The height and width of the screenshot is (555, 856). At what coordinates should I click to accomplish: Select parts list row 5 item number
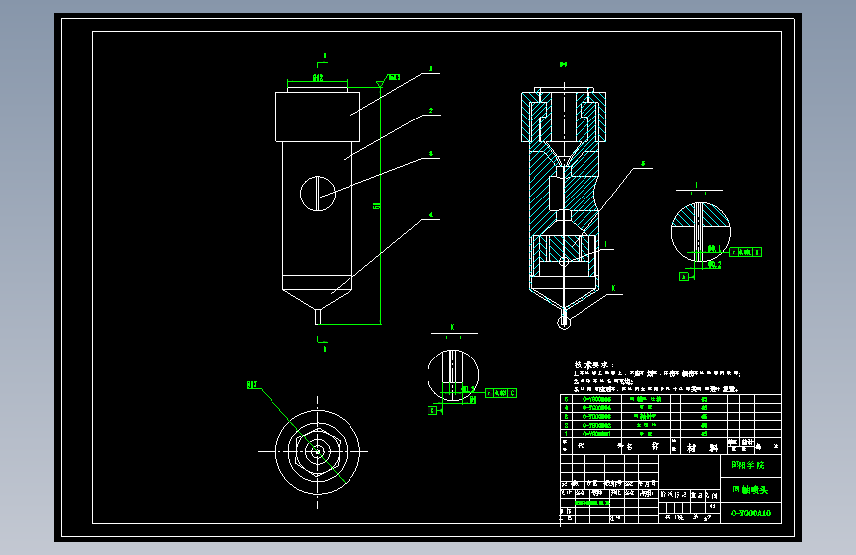(566, 399)
